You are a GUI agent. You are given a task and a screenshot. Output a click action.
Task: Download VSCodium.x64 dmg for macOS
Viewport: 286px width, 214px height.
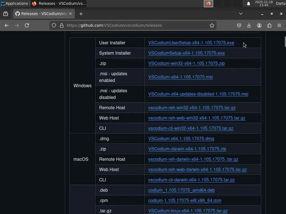[181, 139]
